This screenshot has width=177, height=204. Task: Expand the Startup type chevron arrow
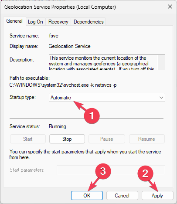(161, 98)
